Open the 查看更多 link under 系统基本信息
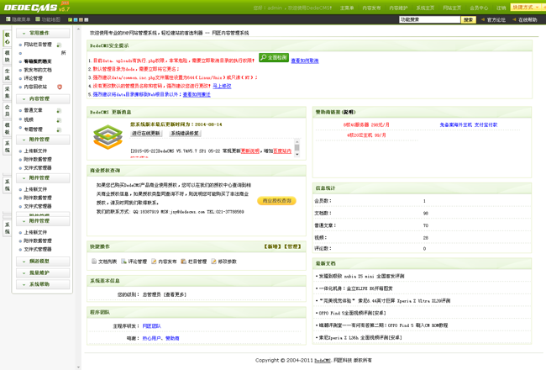 [176, 294]
